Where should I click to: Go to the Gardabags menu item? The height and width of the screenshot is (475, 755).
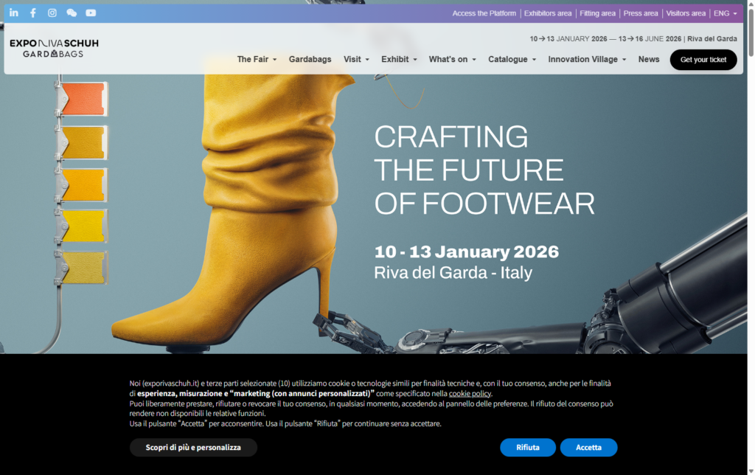point(310,59)
